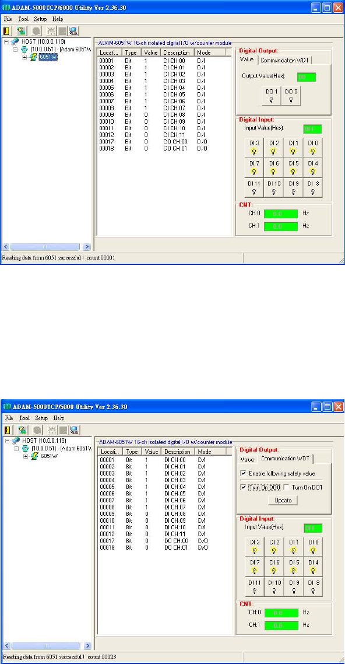Click CH:1 frequency field in count:00023 window
Viewport: 345px width, 664px height.
tap(281, 625)
